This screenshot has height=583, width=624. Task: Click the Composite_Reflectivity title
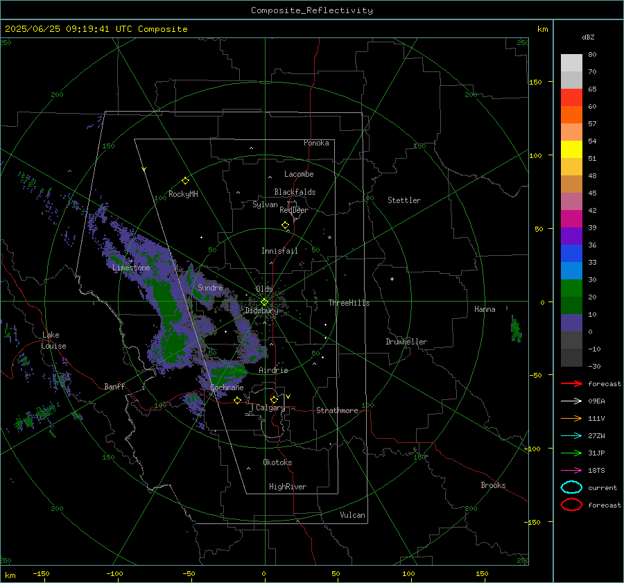pyautogui.click(x=311, y=10)
